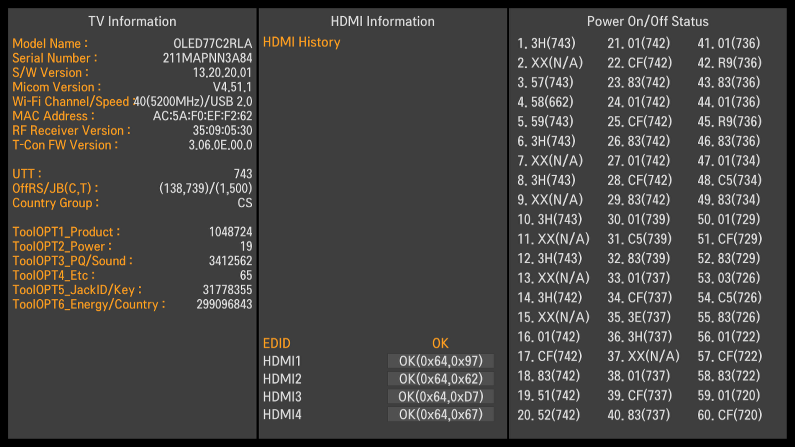Select the Country Group CS value
Screen dimensions: 795x447
245,203
